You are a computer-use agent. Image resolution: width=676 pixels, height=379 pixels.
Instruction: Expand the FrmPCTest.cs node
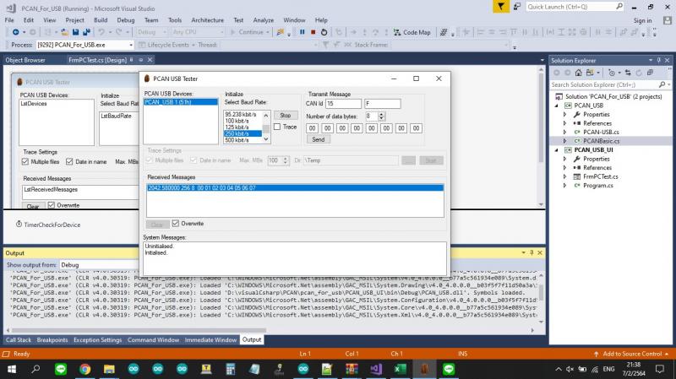tap(564, 176)
